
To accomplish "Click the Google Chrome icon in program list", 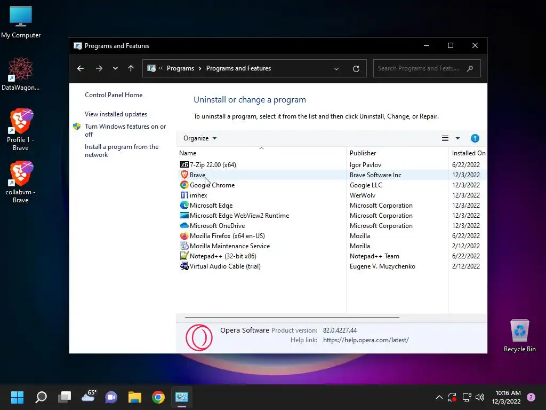I will point(184,185).
